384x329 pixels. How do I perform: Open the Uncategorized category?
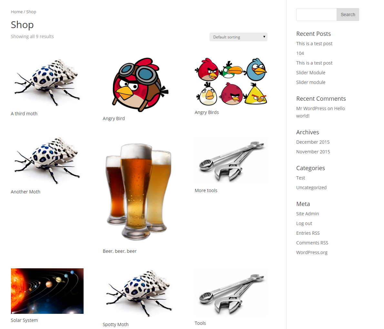click(x=311, y=188)
